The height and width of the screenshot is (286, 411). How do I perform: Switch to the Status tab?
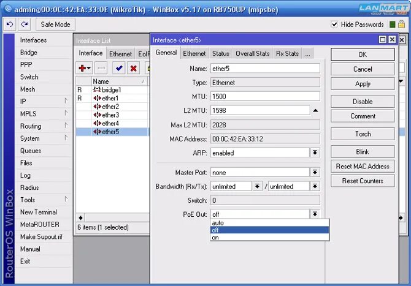pyautogui.click(x=220, y=54)
